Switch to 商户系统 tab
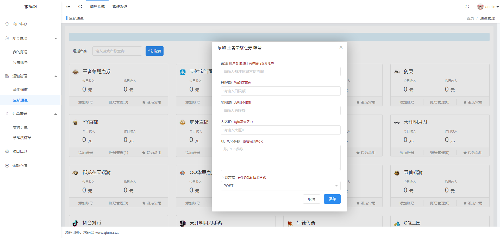This screenshot has height=238, width=500. point(97,7)
